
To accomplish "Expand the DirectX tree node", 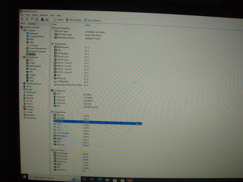I will pyautogui.click(x=21, y=101).
